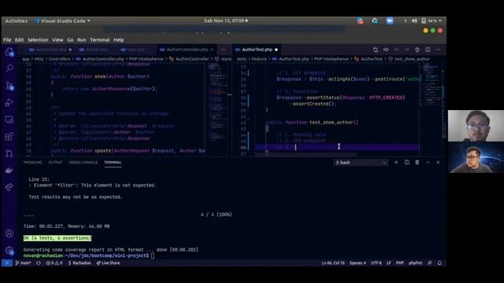Screen dimensions: 504x283
Task: Click the Go to previous change icon
Action: (386, 50)
